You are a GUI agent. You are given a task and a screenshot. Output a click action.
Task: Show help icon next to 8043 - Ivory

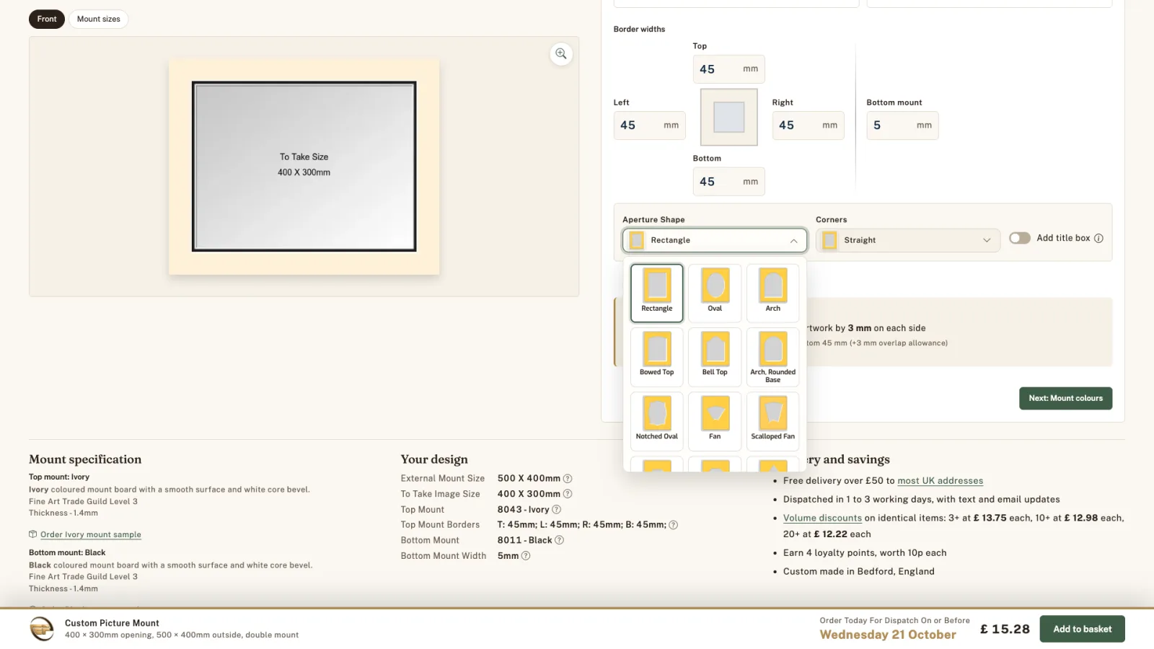(x=556, y=510)
